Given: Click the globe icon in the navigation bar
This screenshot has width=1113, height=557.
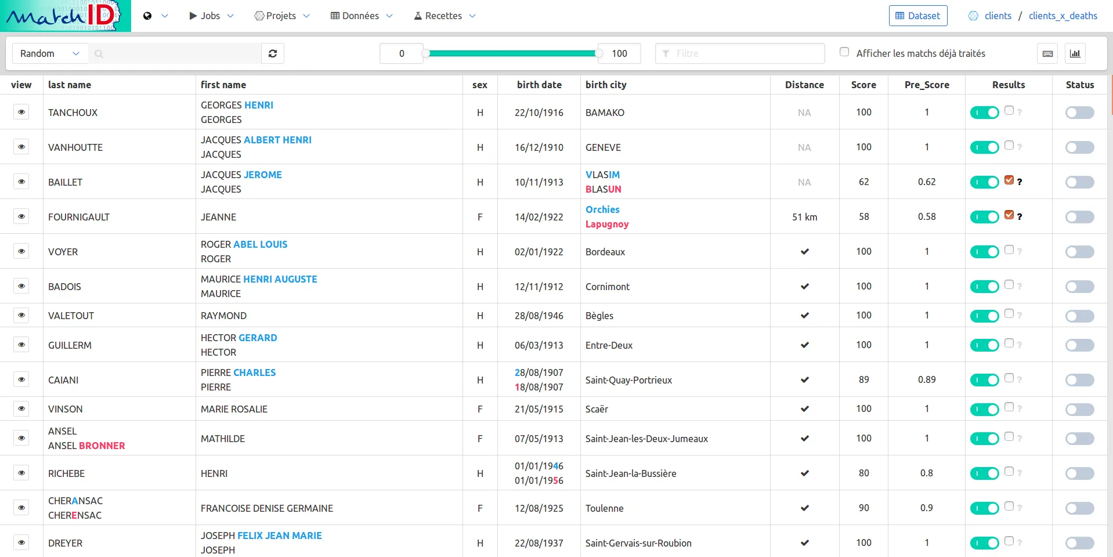Looking at the screenshot, I should [147, 16].
